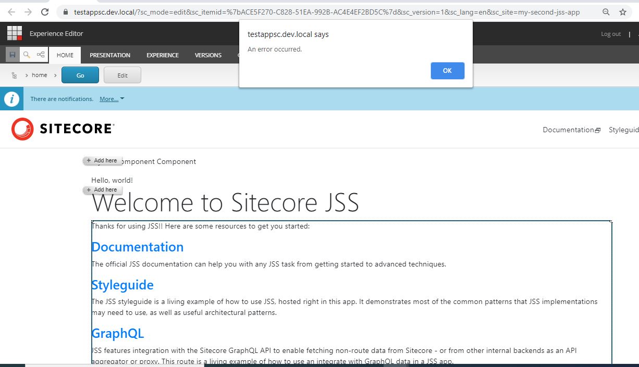639x367 pixels.
Task: Click the Save icon in the toolbar
Action: click(x=11, y=55)
